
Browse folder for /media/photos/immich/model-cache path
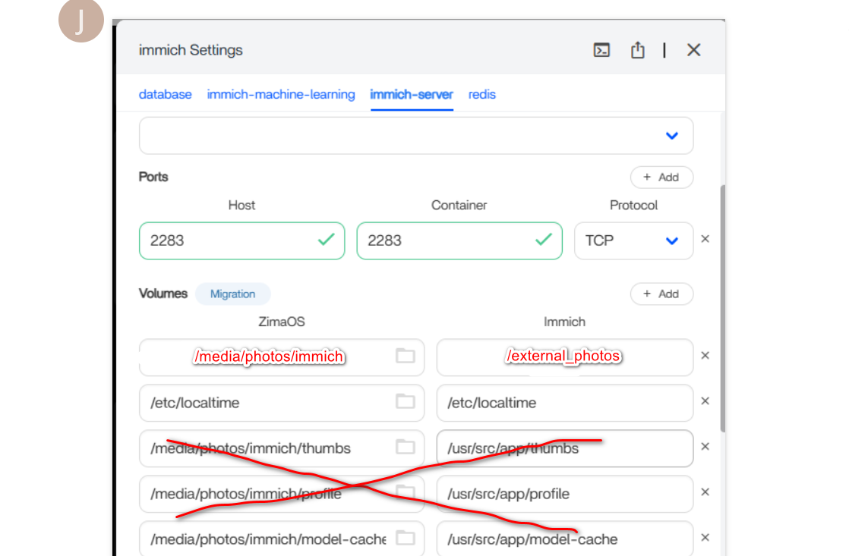405,538
